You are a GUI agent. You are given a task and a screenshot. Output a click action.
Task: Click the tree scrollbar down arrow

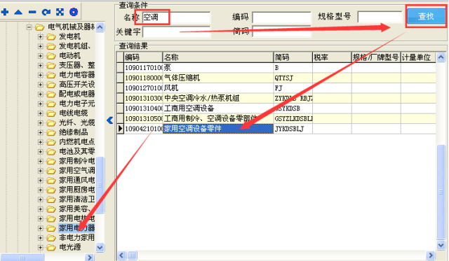[100, 247]
